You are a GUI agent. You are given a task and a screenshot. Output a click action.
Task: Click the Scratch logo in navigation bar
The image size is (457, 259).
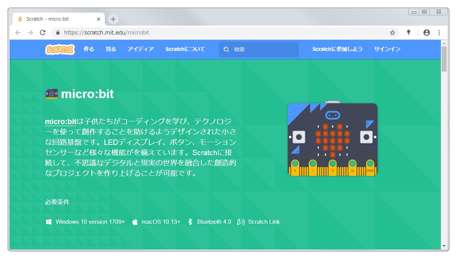click(60, 49)
